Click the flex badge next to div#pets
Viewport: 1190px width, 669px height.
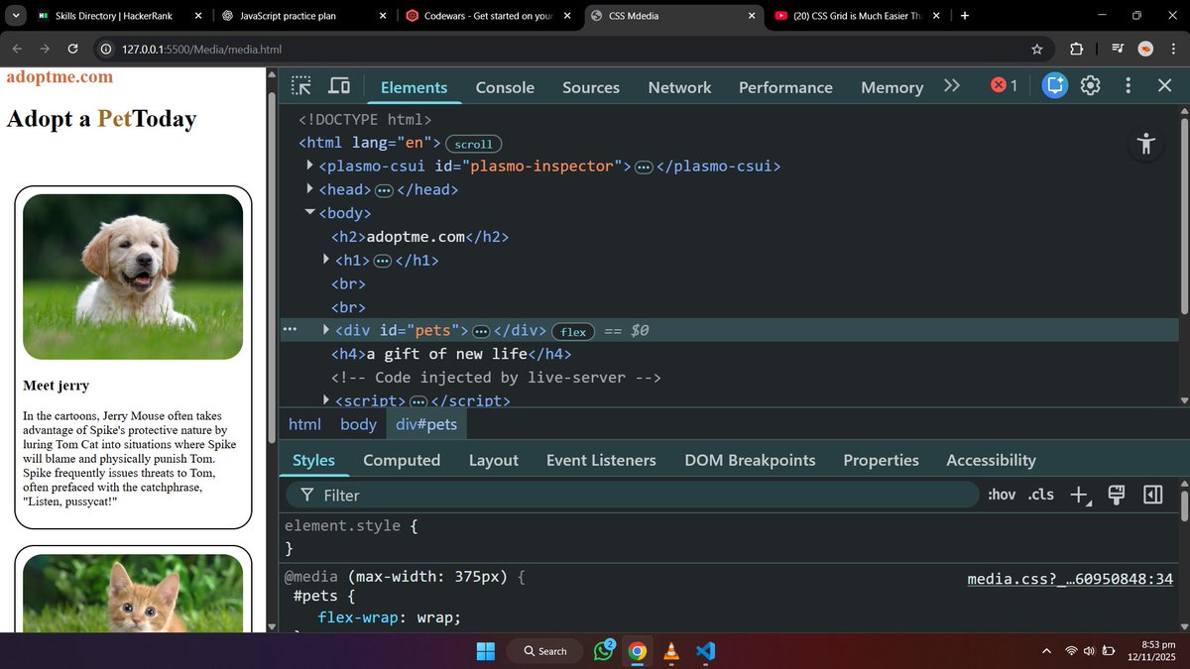[x=573, y=331]
